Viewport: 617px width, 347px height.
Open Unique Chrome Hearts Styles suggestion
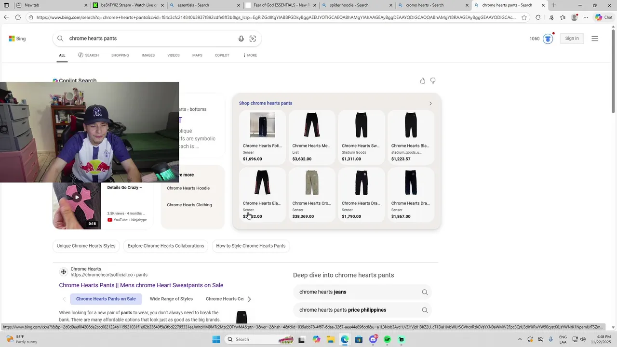86,246
